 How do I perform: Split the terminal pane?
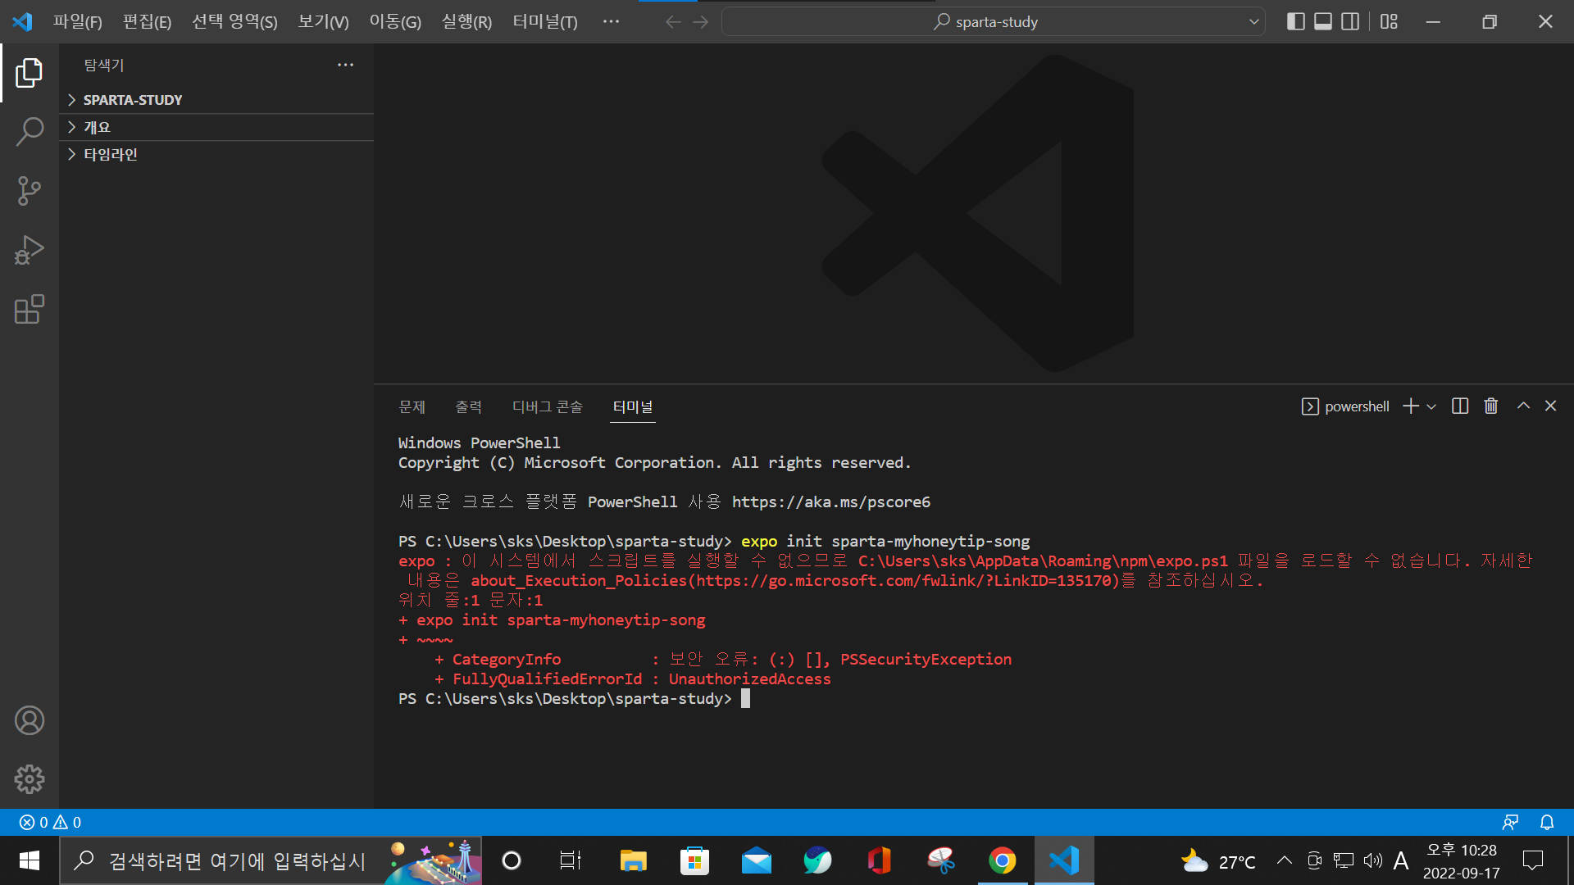pos(1460,406)
